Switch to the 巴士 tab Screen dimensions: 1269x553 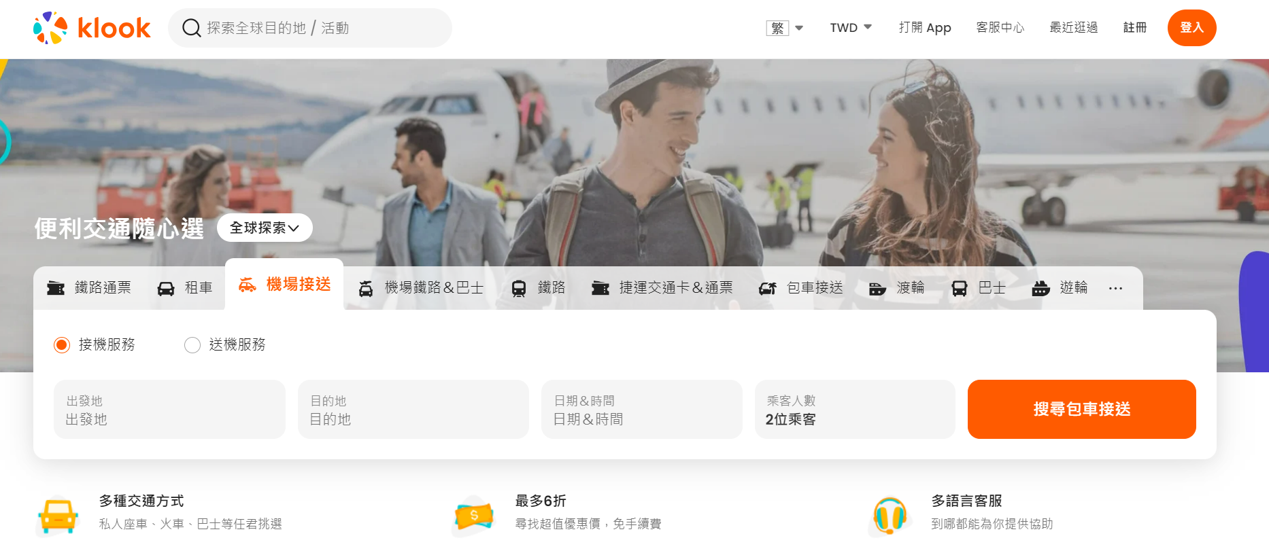pyautogui.click(x=978, y=288)
